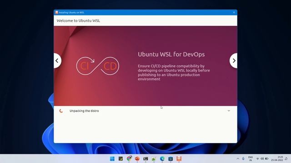
Task: Open PowerPoint from the taskbar
Action: click(x=137, y=158)
